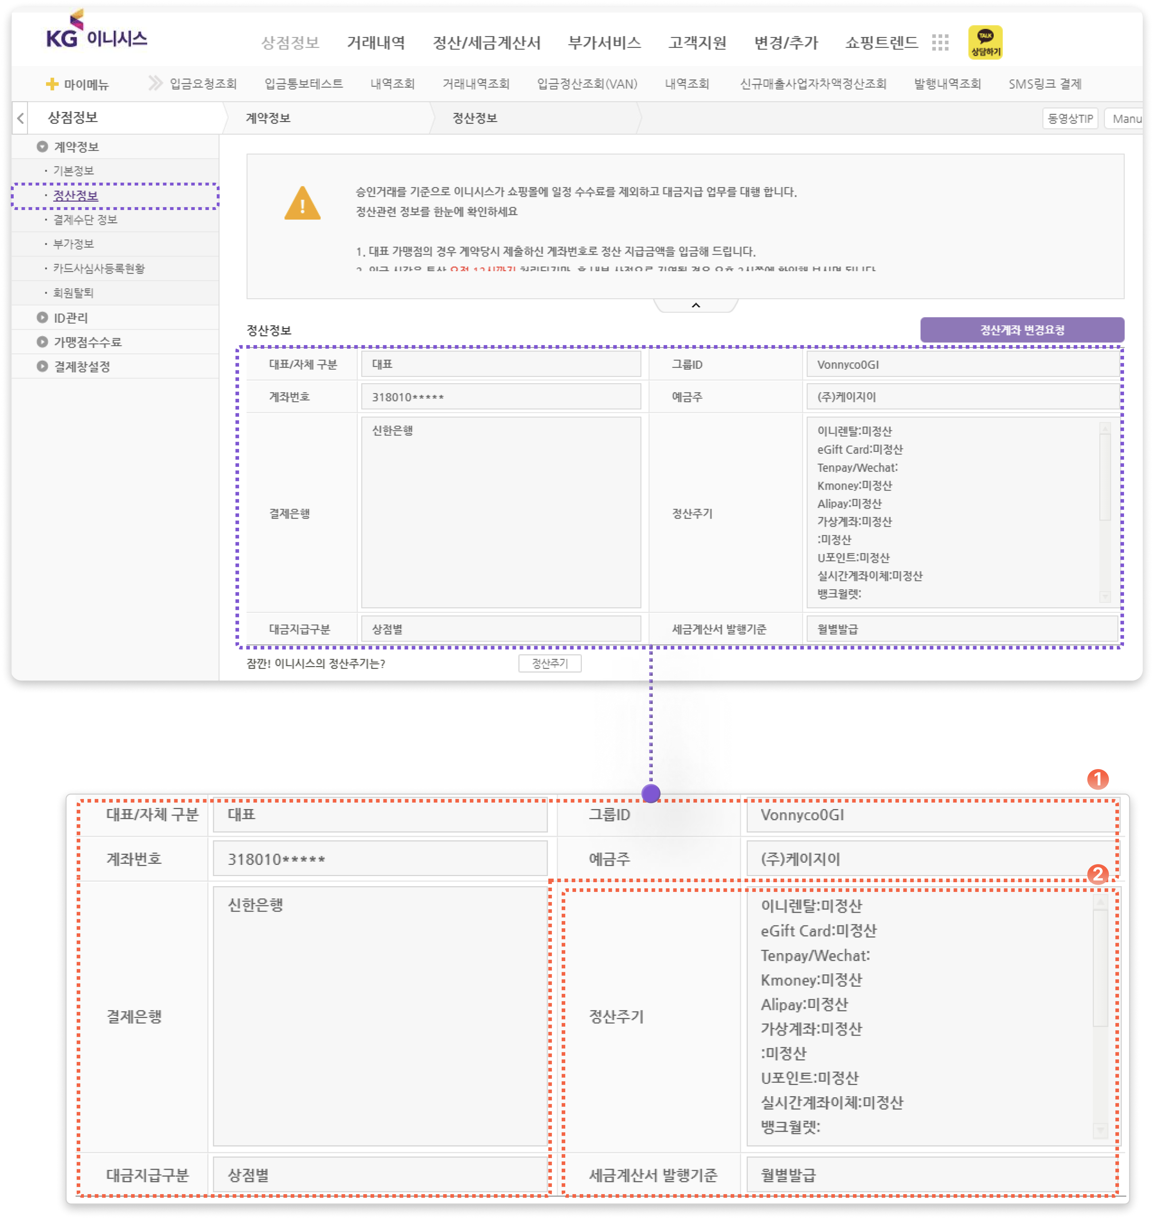Click the 그룹ID field Vonnyco0GI
Screen dimensions: 1155x1219
click(x=963, y=365)
